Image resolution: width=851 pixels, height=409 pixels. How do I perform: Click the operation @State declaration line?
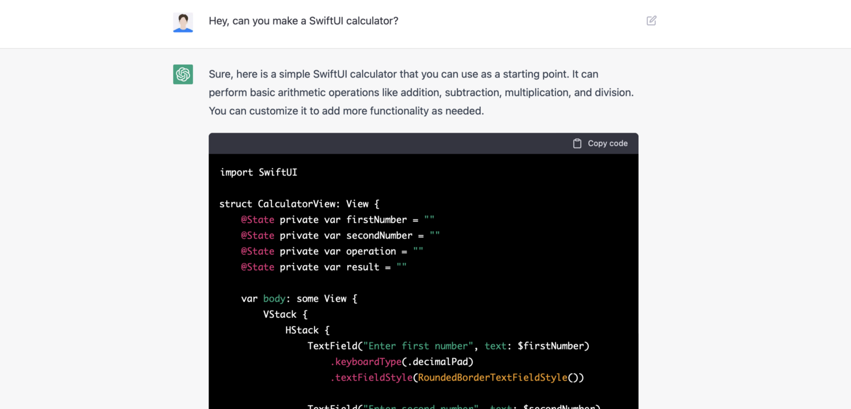(x=332, y=251)
